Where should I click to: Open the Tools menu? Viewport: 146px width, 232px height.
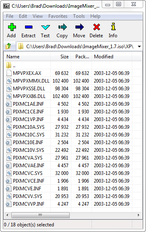tap(79, 16)
